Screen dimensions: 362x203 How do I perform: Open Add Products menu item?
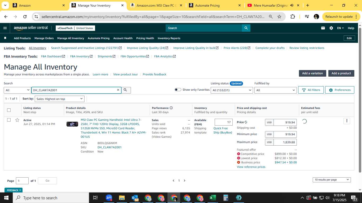pos(22,38)
